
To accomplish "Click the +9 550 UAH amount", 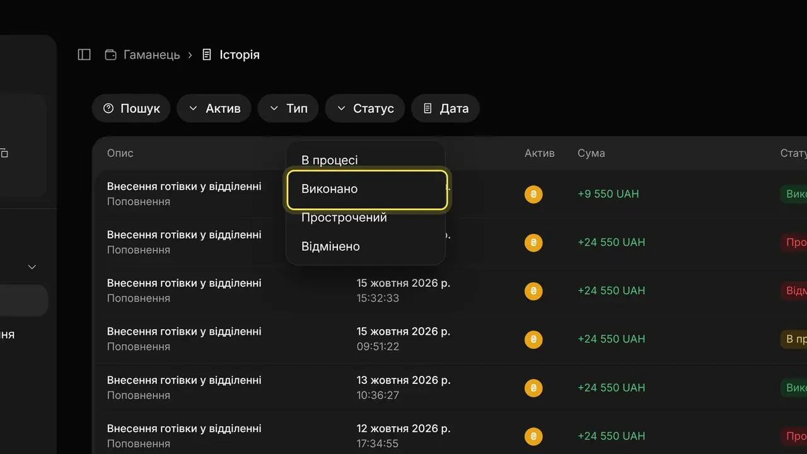I will [608, 194].
